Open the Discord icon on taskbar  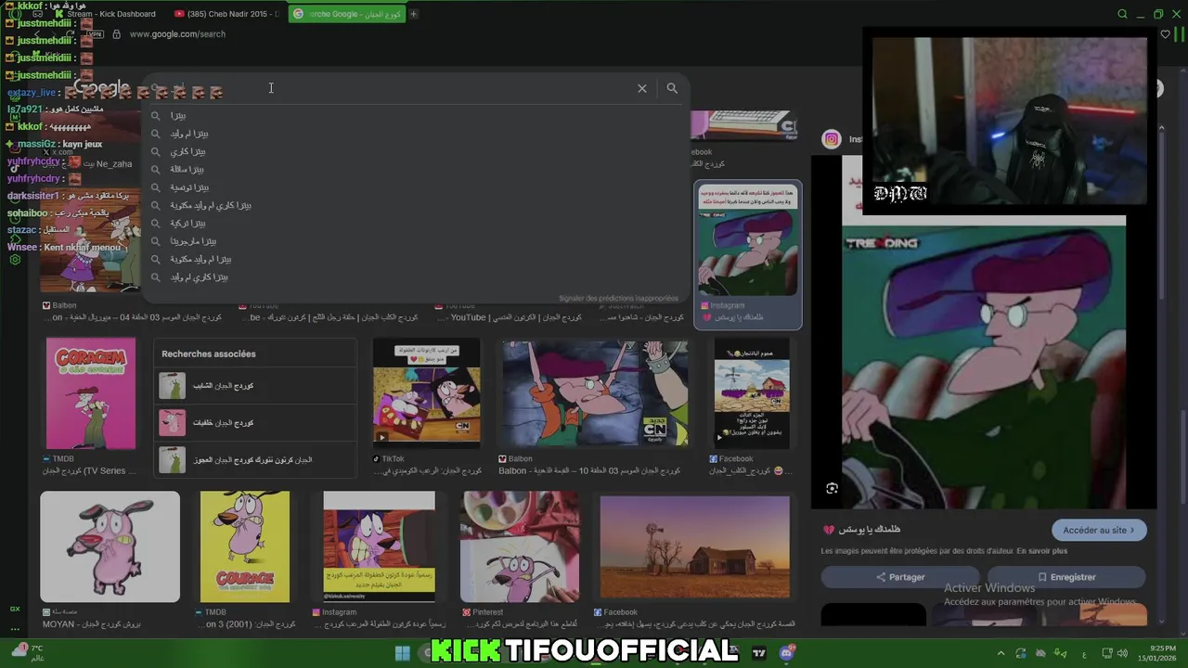787,653
